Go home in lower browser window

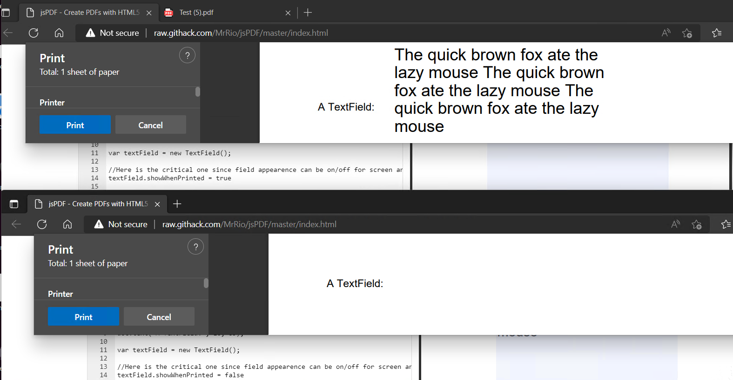[67, 224]
